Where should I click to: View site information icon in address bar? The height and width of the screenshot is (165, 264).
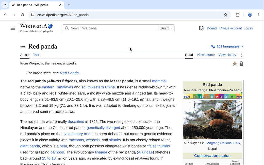click(32, 15)
